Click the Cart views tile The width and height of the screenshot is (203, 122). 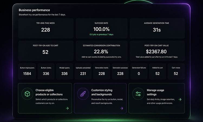click(x=176, y=71)
